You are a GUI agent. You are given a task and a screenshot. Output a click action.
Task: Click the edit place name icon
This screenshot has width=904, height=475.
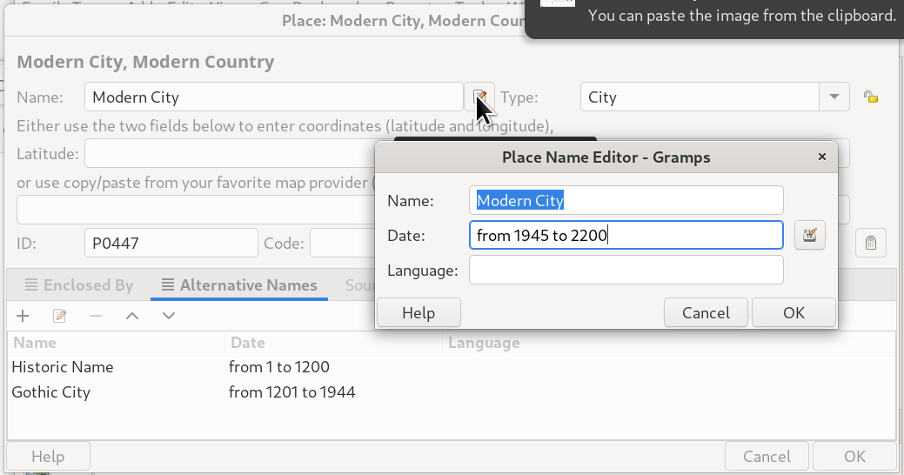point(479,97)
